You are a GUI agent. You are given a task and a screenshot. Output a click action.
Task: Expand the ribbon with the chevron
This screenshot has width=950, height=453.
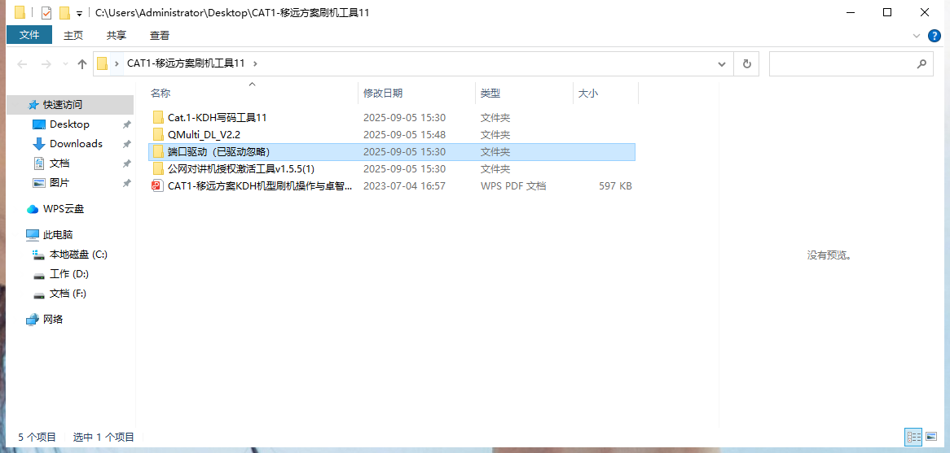[917, 37]
